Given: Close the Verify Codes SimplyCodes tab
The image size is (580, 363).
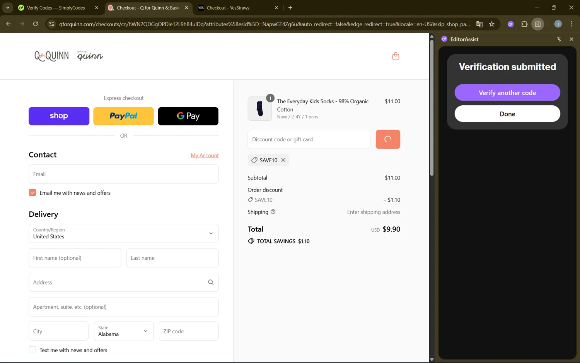Looking at the screenshot, I should (97, 8).
